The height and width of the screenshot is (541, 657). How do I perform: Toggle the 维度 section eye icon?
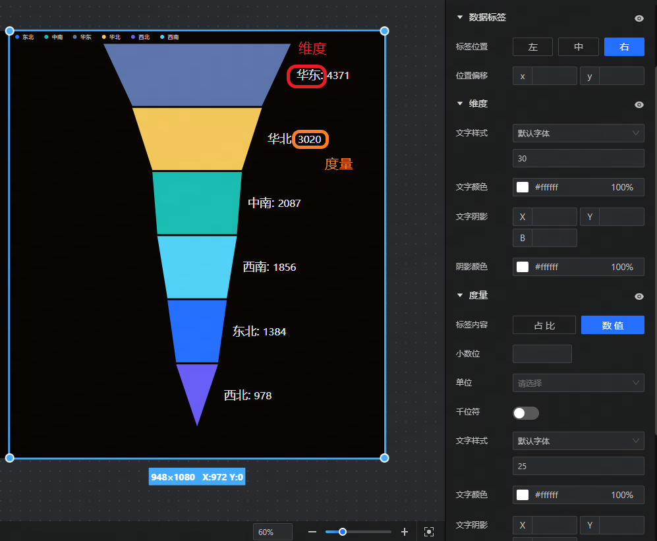(x=639, y=105)
